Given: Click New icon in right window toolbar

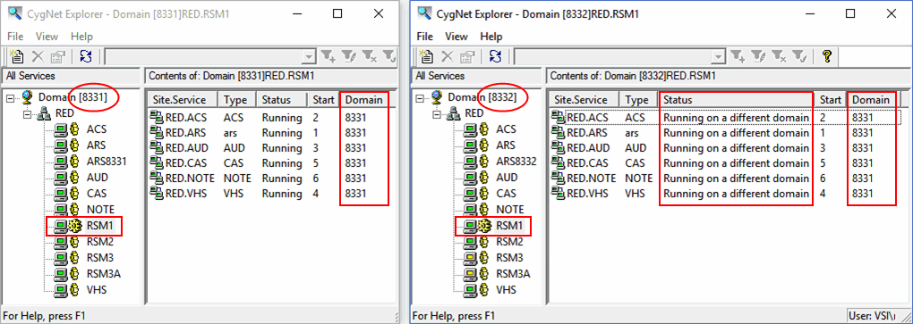Looking at the screenshot, I should coord(427,56).
